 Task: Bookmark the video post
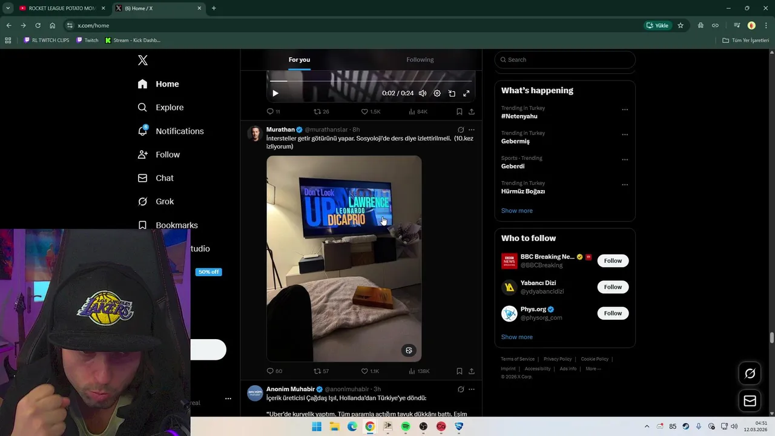point(460,111)
